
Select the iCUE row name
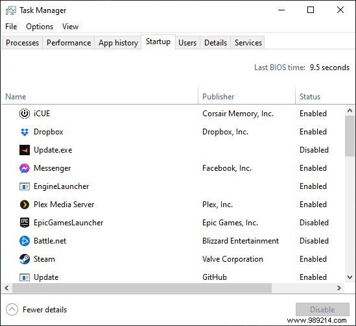click(42, 114)
